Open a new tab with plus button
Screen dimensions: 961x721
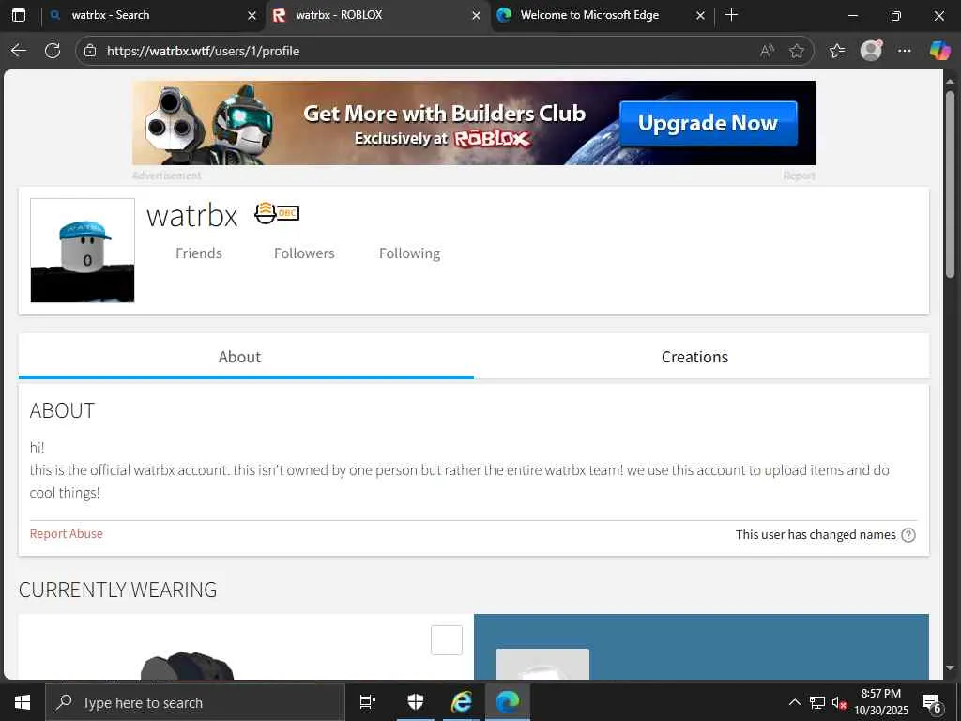(x=731, y=15)
